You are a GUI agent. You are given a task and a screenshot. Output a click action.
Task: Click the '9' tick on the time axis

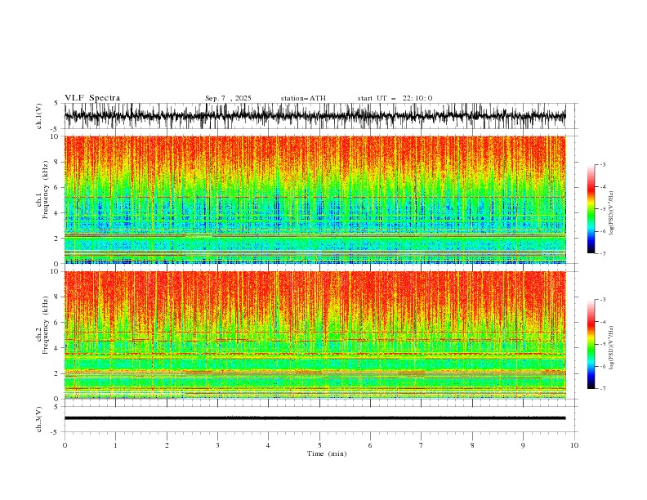point(523,445)
